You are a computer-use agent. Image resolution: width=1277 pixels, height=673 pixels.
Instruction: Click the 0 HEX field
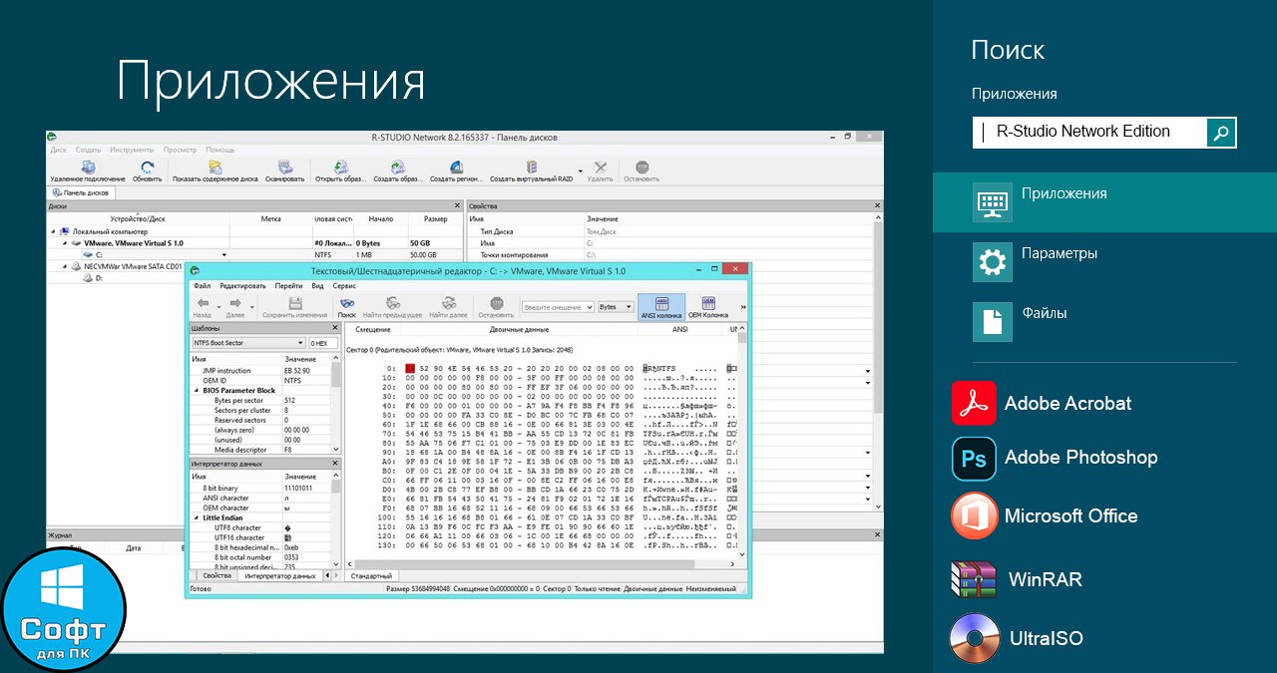click(x=323, y=343)
